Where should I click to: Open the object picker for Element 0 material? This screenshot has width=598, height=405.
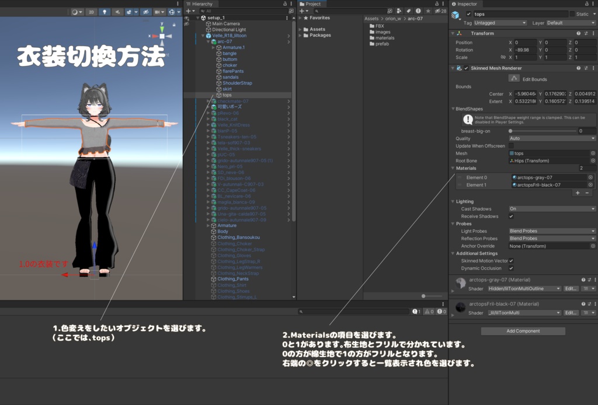pos(590,177)
